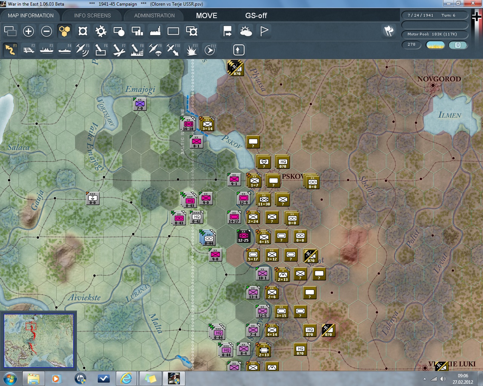Select Move mode (F1) icon
Screen dimensions: 483x386
coord(10,49)
